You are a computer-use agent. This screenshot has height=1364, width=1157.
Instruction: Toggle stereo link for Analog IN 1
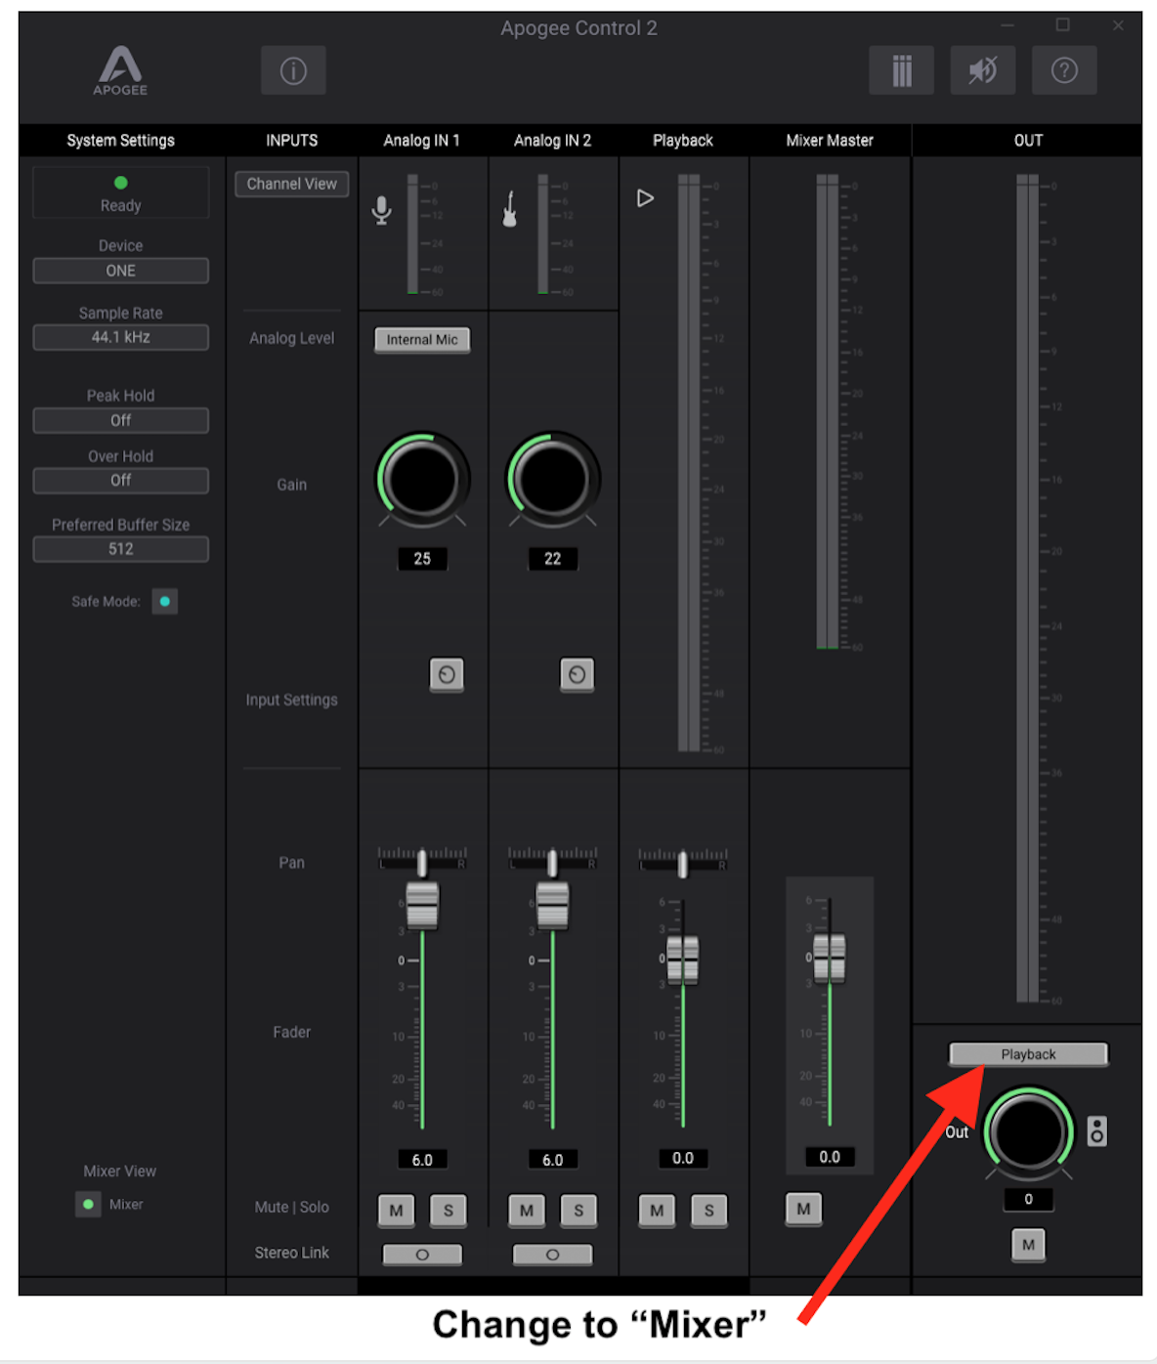pos(422,1255)
